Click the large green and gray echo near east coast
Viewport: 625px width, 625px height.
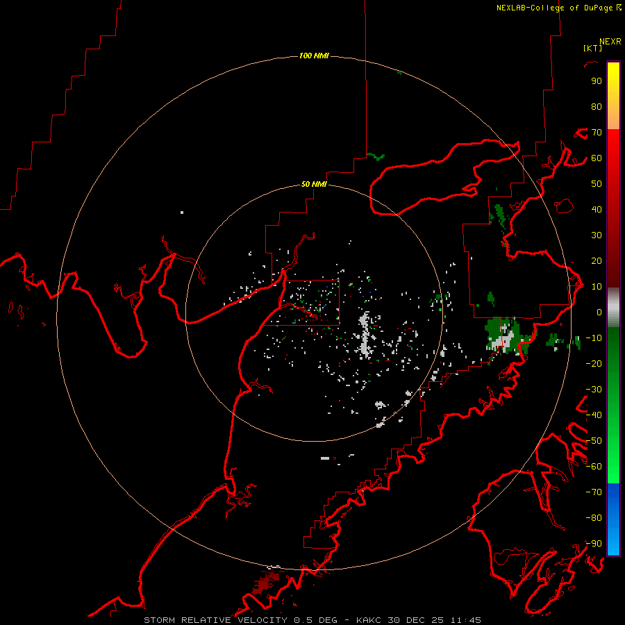tap(508, 335)
